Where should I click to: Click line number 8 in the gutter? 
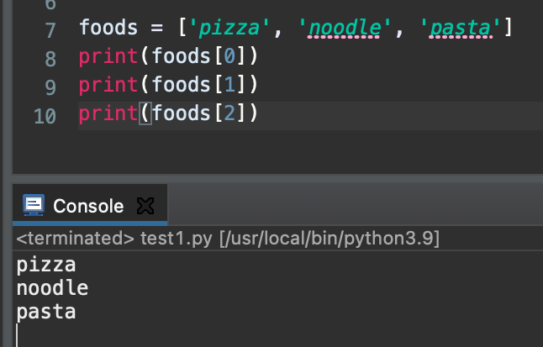click(x=48, y=59)
